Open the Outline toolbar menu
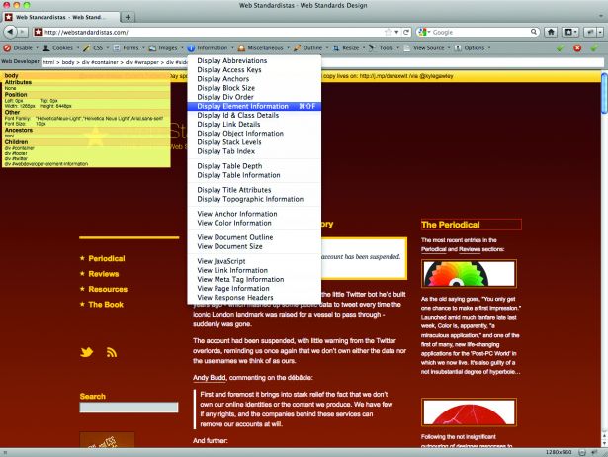The width and height of the screenshot is (608, 457). click(x=311, y=48)
